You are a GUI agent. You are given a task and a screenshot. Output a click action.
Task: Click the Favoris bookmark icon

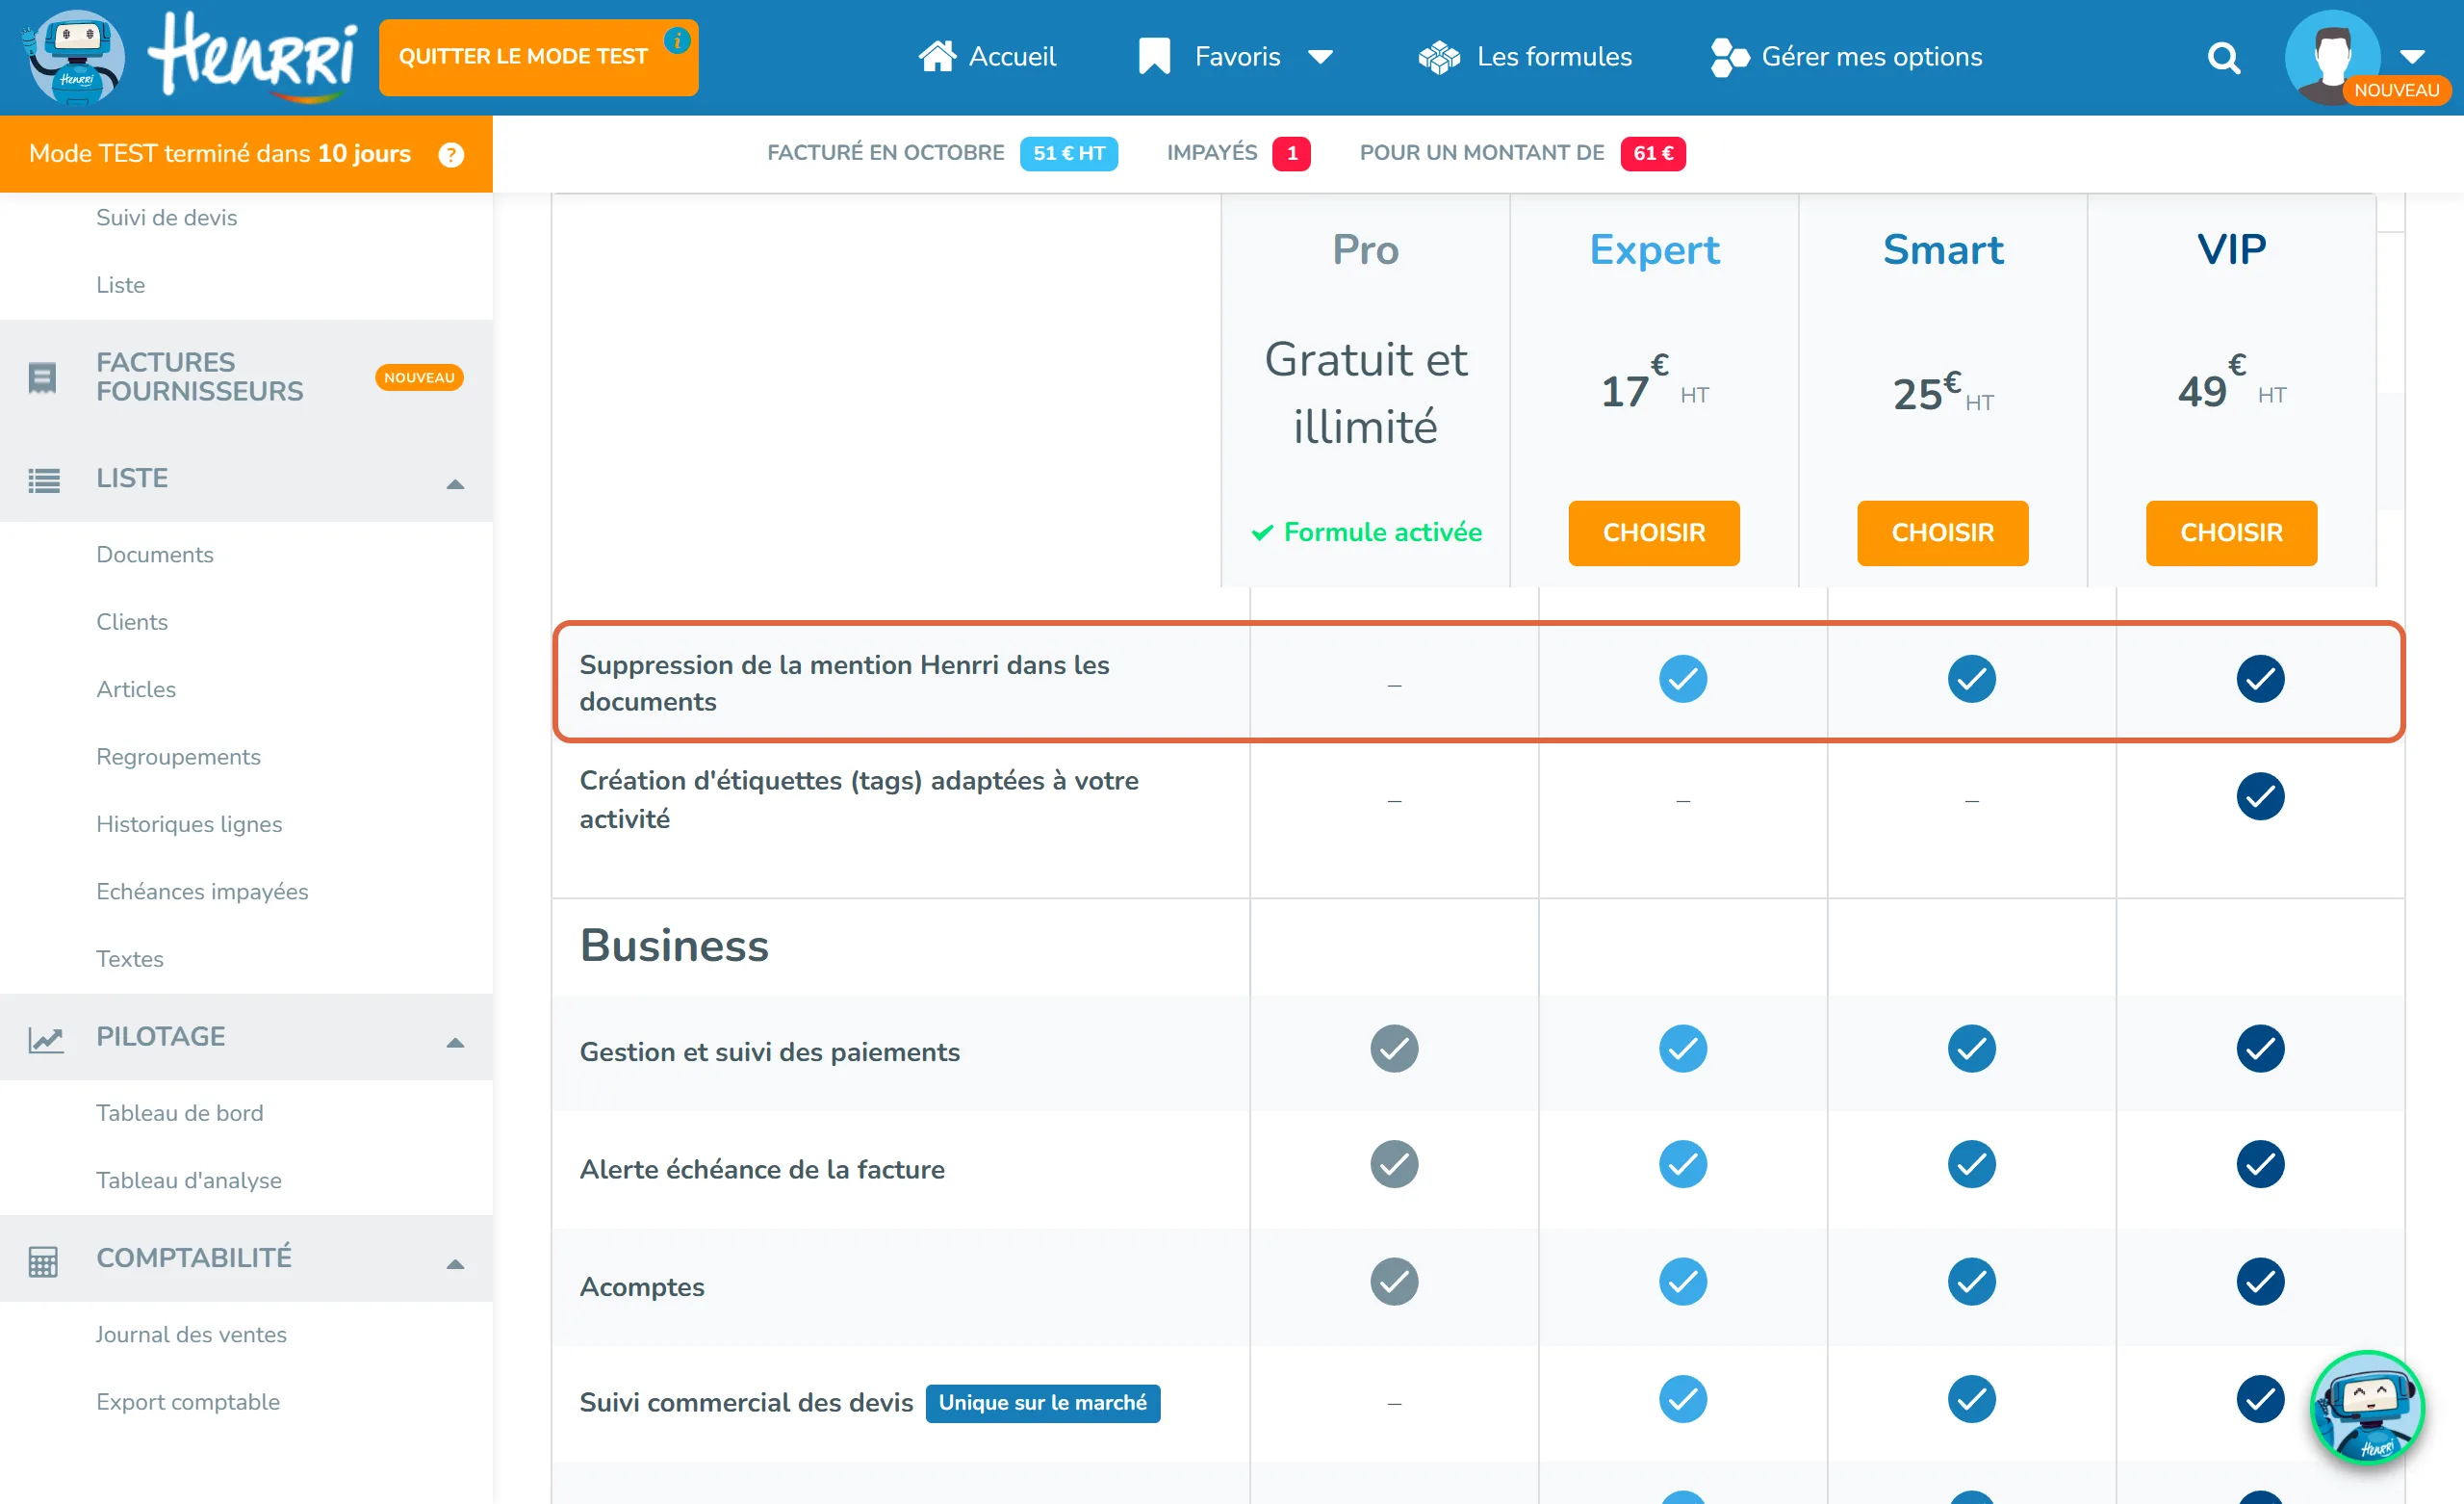1154,56
